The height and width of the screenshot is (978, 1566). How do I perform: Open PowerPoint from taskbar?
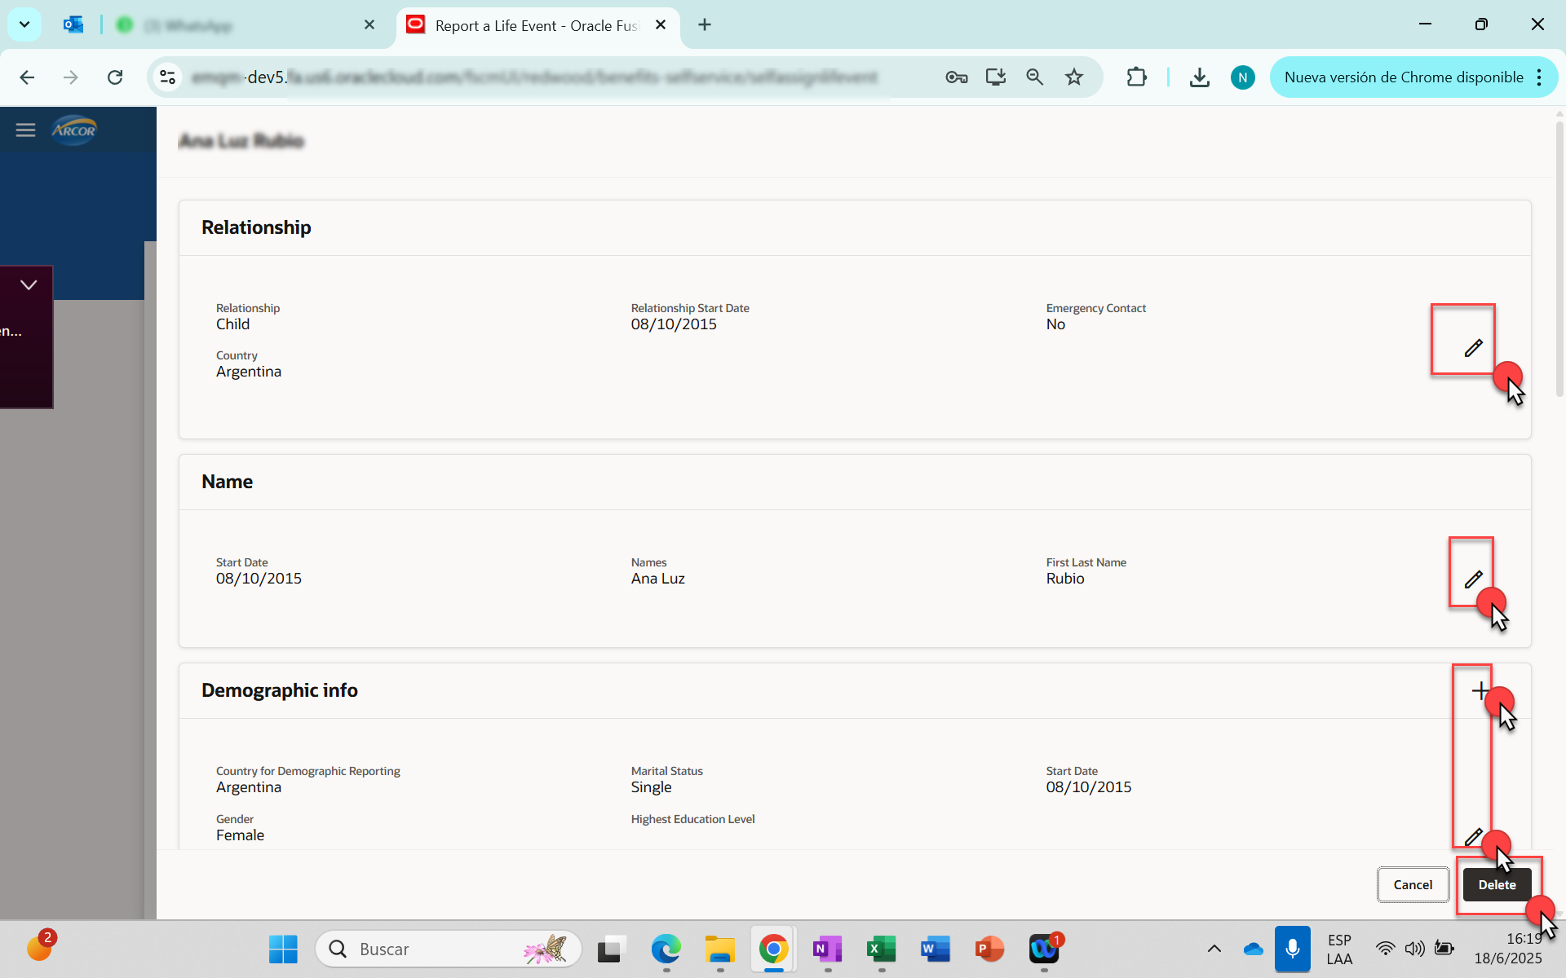(x=989, y=949)
